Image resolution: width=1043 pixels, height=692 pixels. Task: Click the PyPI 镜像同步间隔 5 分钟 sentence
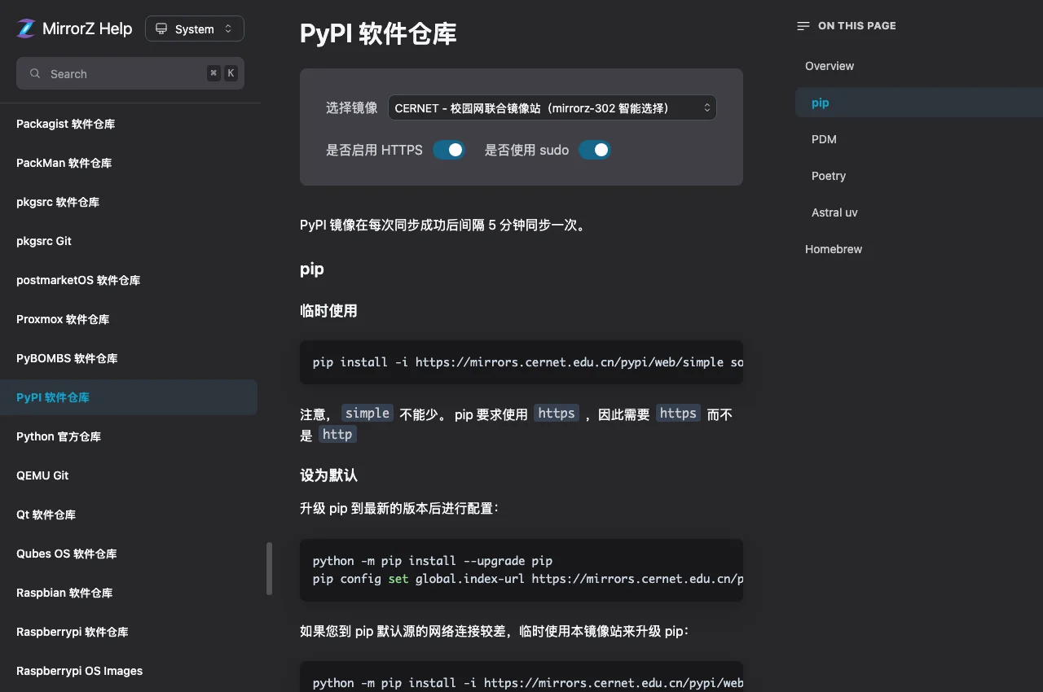[443, 226]
